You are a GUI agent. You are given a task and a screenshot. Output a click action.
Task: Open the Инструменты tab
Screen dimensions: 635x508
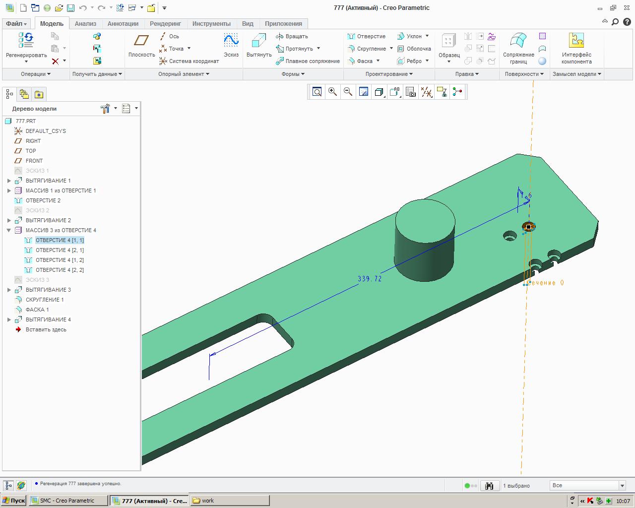click(x=211, y=24)
